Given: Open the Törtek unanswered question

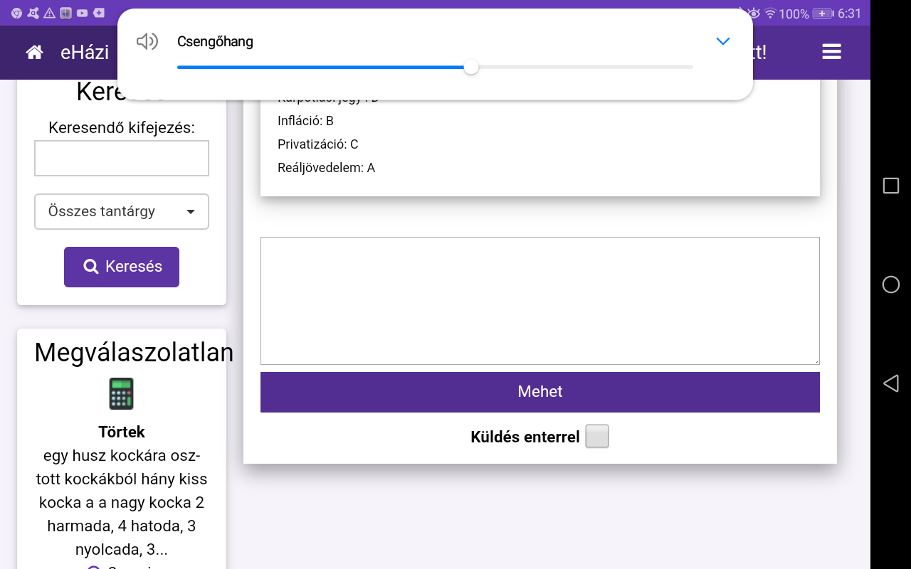Looking at the screenshot, I should point(122,432).
